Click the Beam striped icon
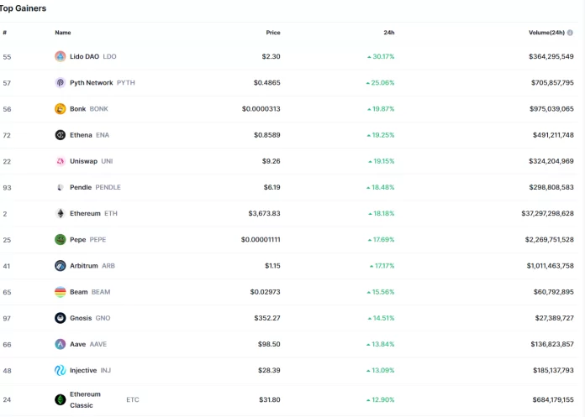The height and width of the screenshot is (417, 585). click(61, 292)
